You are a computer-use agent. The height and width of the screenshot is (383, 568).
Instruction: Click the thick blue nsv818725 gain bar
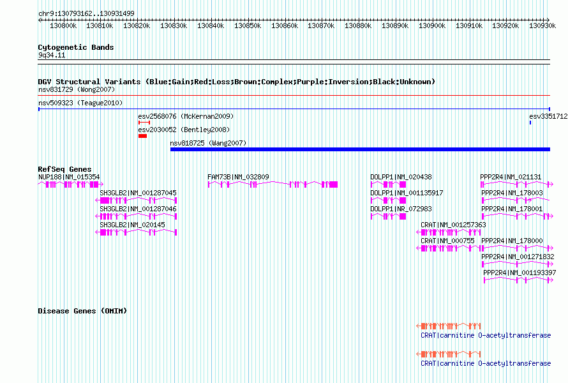click(x=360, y=149)
